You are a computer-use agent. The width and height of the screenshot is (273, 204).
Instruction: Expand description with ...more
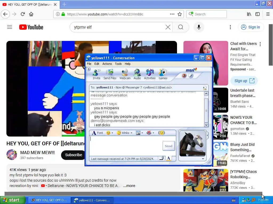point(129,186)
